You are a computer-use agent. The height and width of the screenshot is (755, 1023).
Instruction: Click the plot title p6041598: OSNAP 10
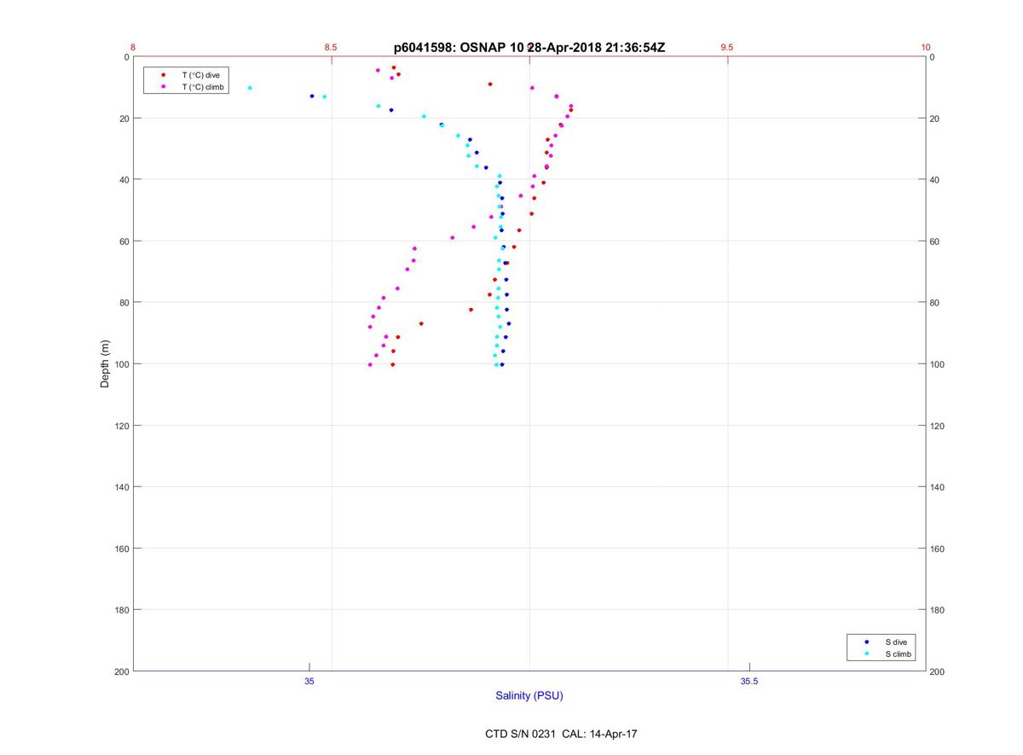click(459, 49)
